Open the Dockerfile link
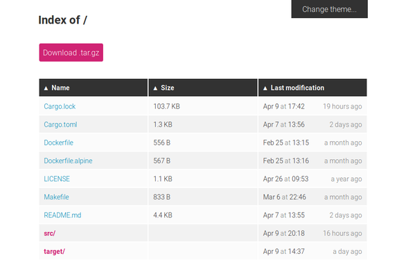This screenshot has height=272, width=406. (58, 143)
